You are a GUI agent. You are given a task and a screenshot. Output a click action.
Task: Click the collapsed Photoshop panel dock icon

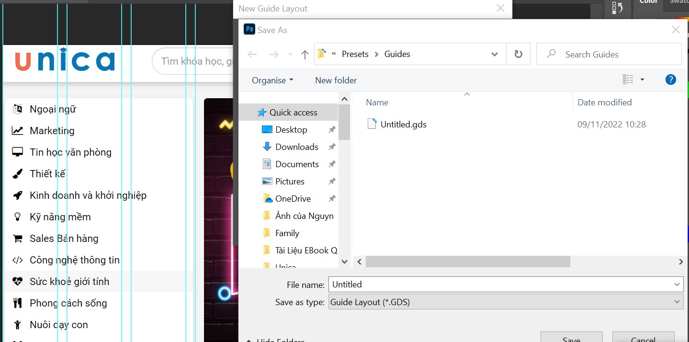click(617, 7)
